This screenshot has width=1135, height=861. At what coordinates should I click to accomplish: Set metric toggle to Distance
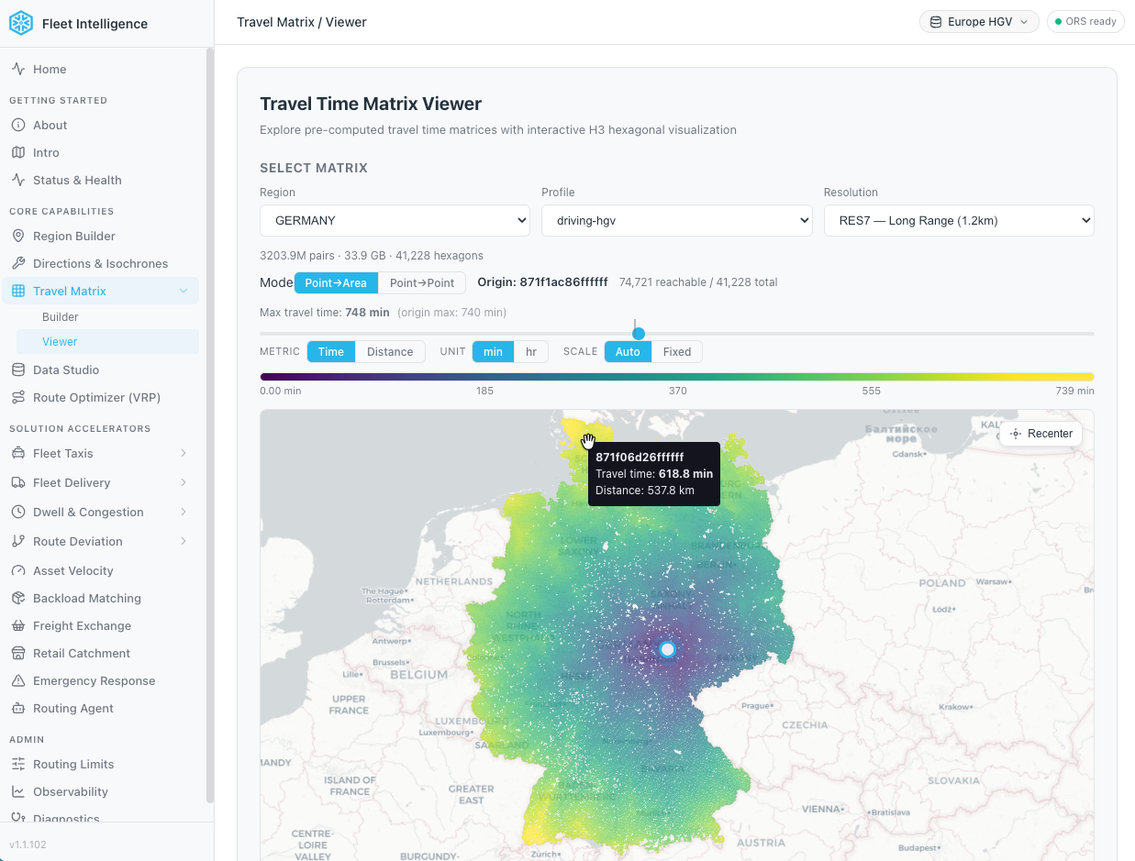390,351
